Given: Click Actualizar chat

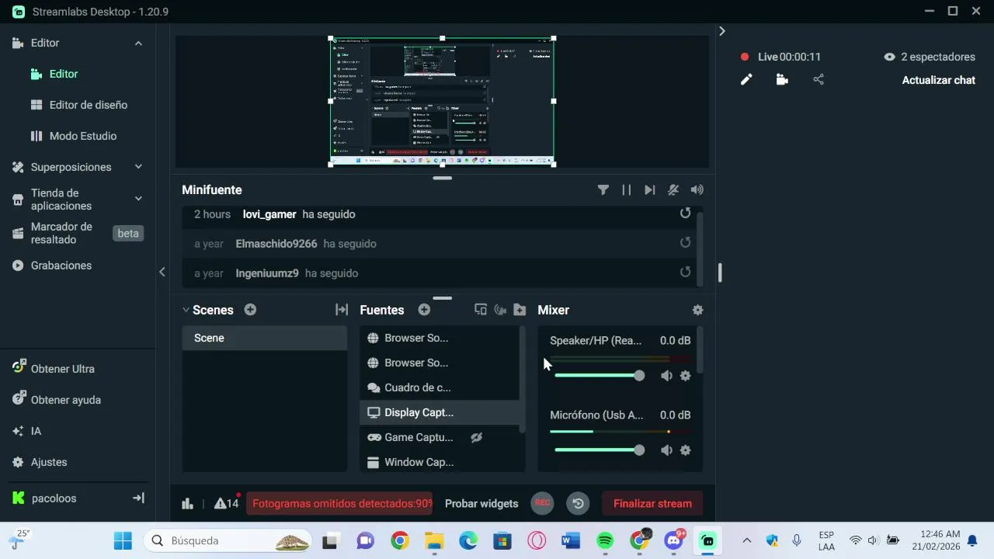Looking at the screenshot, I should (938, 80).
